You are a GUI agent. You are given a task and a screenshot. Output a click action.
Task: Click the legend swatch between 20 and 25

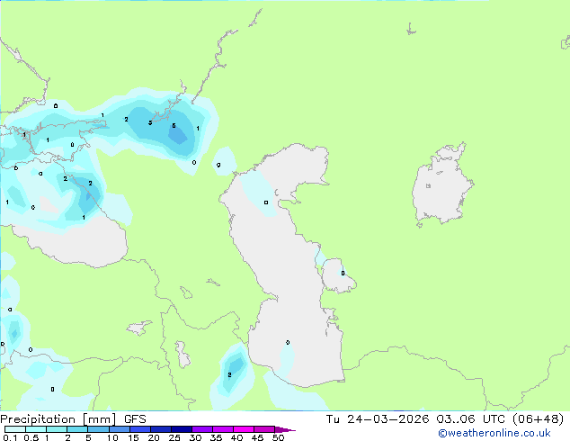161,429
